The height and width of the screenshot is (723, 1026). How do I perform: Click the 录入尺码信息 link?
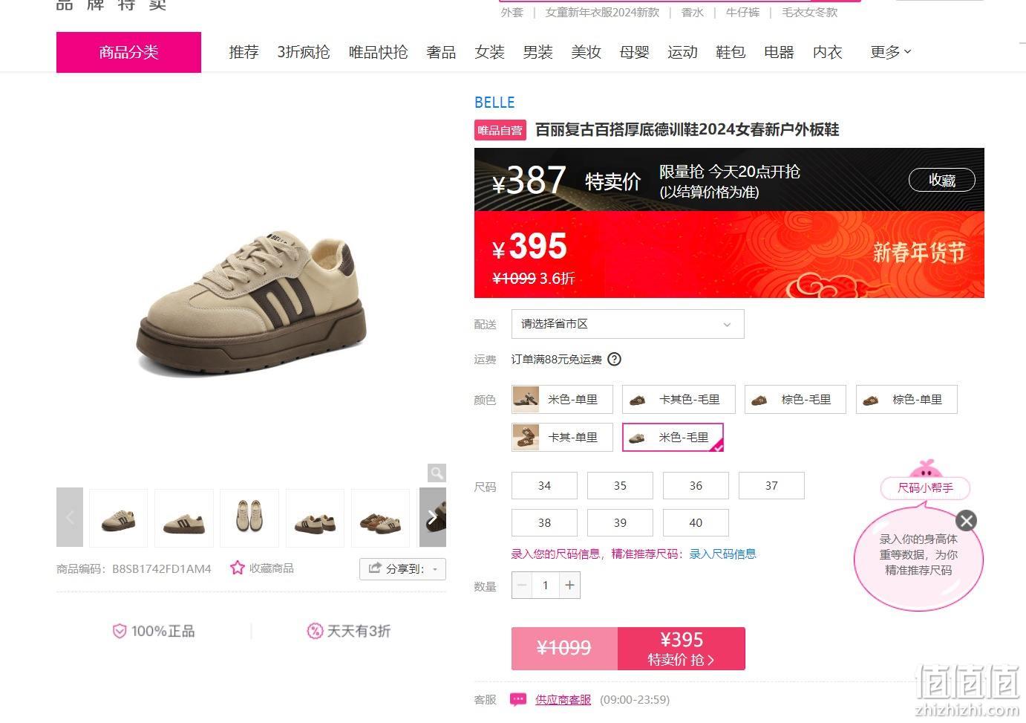[722, 554]
